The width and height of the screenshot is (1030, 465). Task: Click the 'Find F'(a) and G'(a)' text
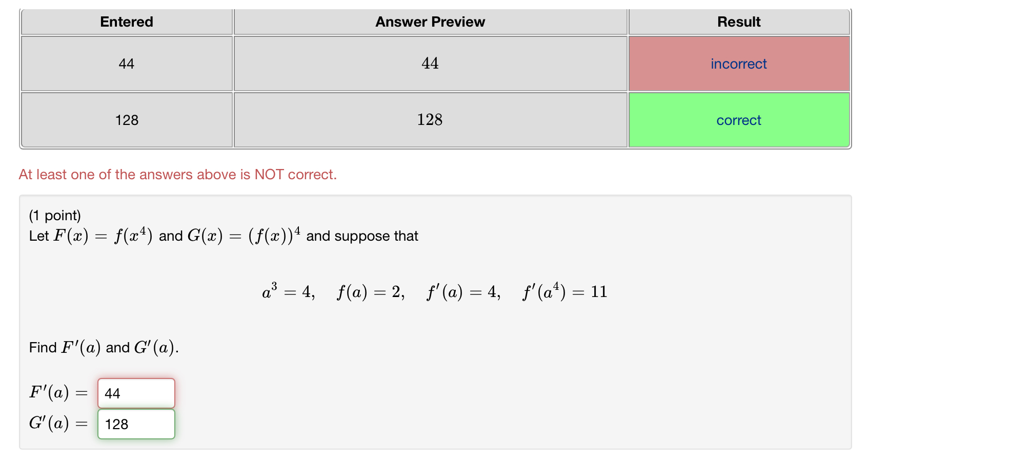pos(104,347)
